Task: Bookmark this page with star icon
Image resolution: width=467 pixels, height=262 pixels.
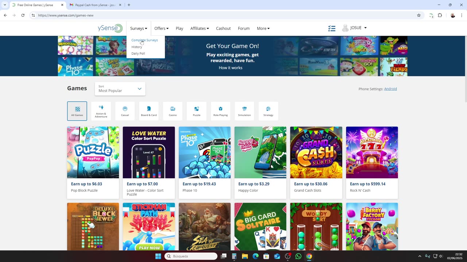Action: tap(419, 15)
